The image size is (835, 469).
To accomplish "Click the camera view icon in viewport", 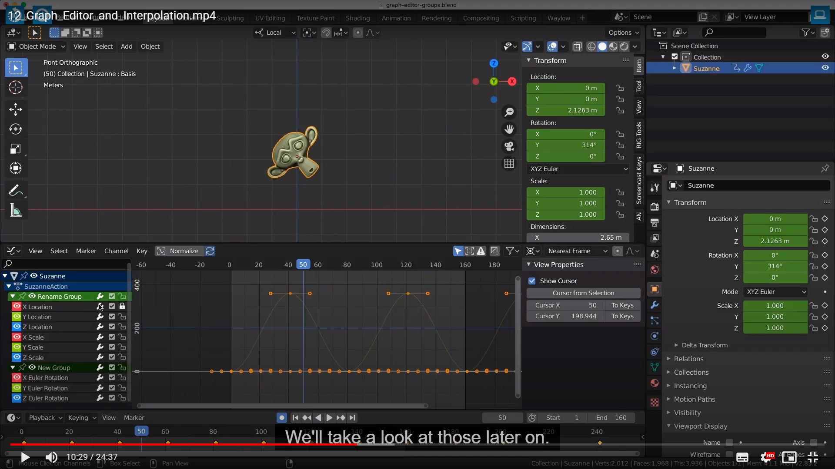I will pyautogui.click(x=509, y=146).
